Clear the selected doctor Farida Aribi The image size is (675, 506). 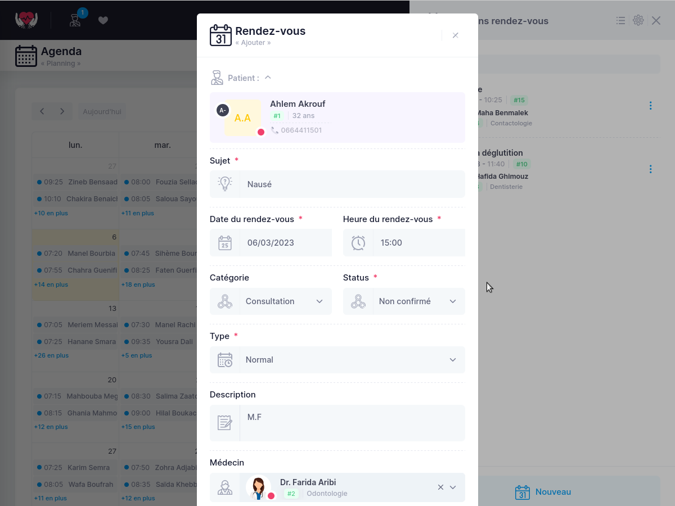[440, 487]
